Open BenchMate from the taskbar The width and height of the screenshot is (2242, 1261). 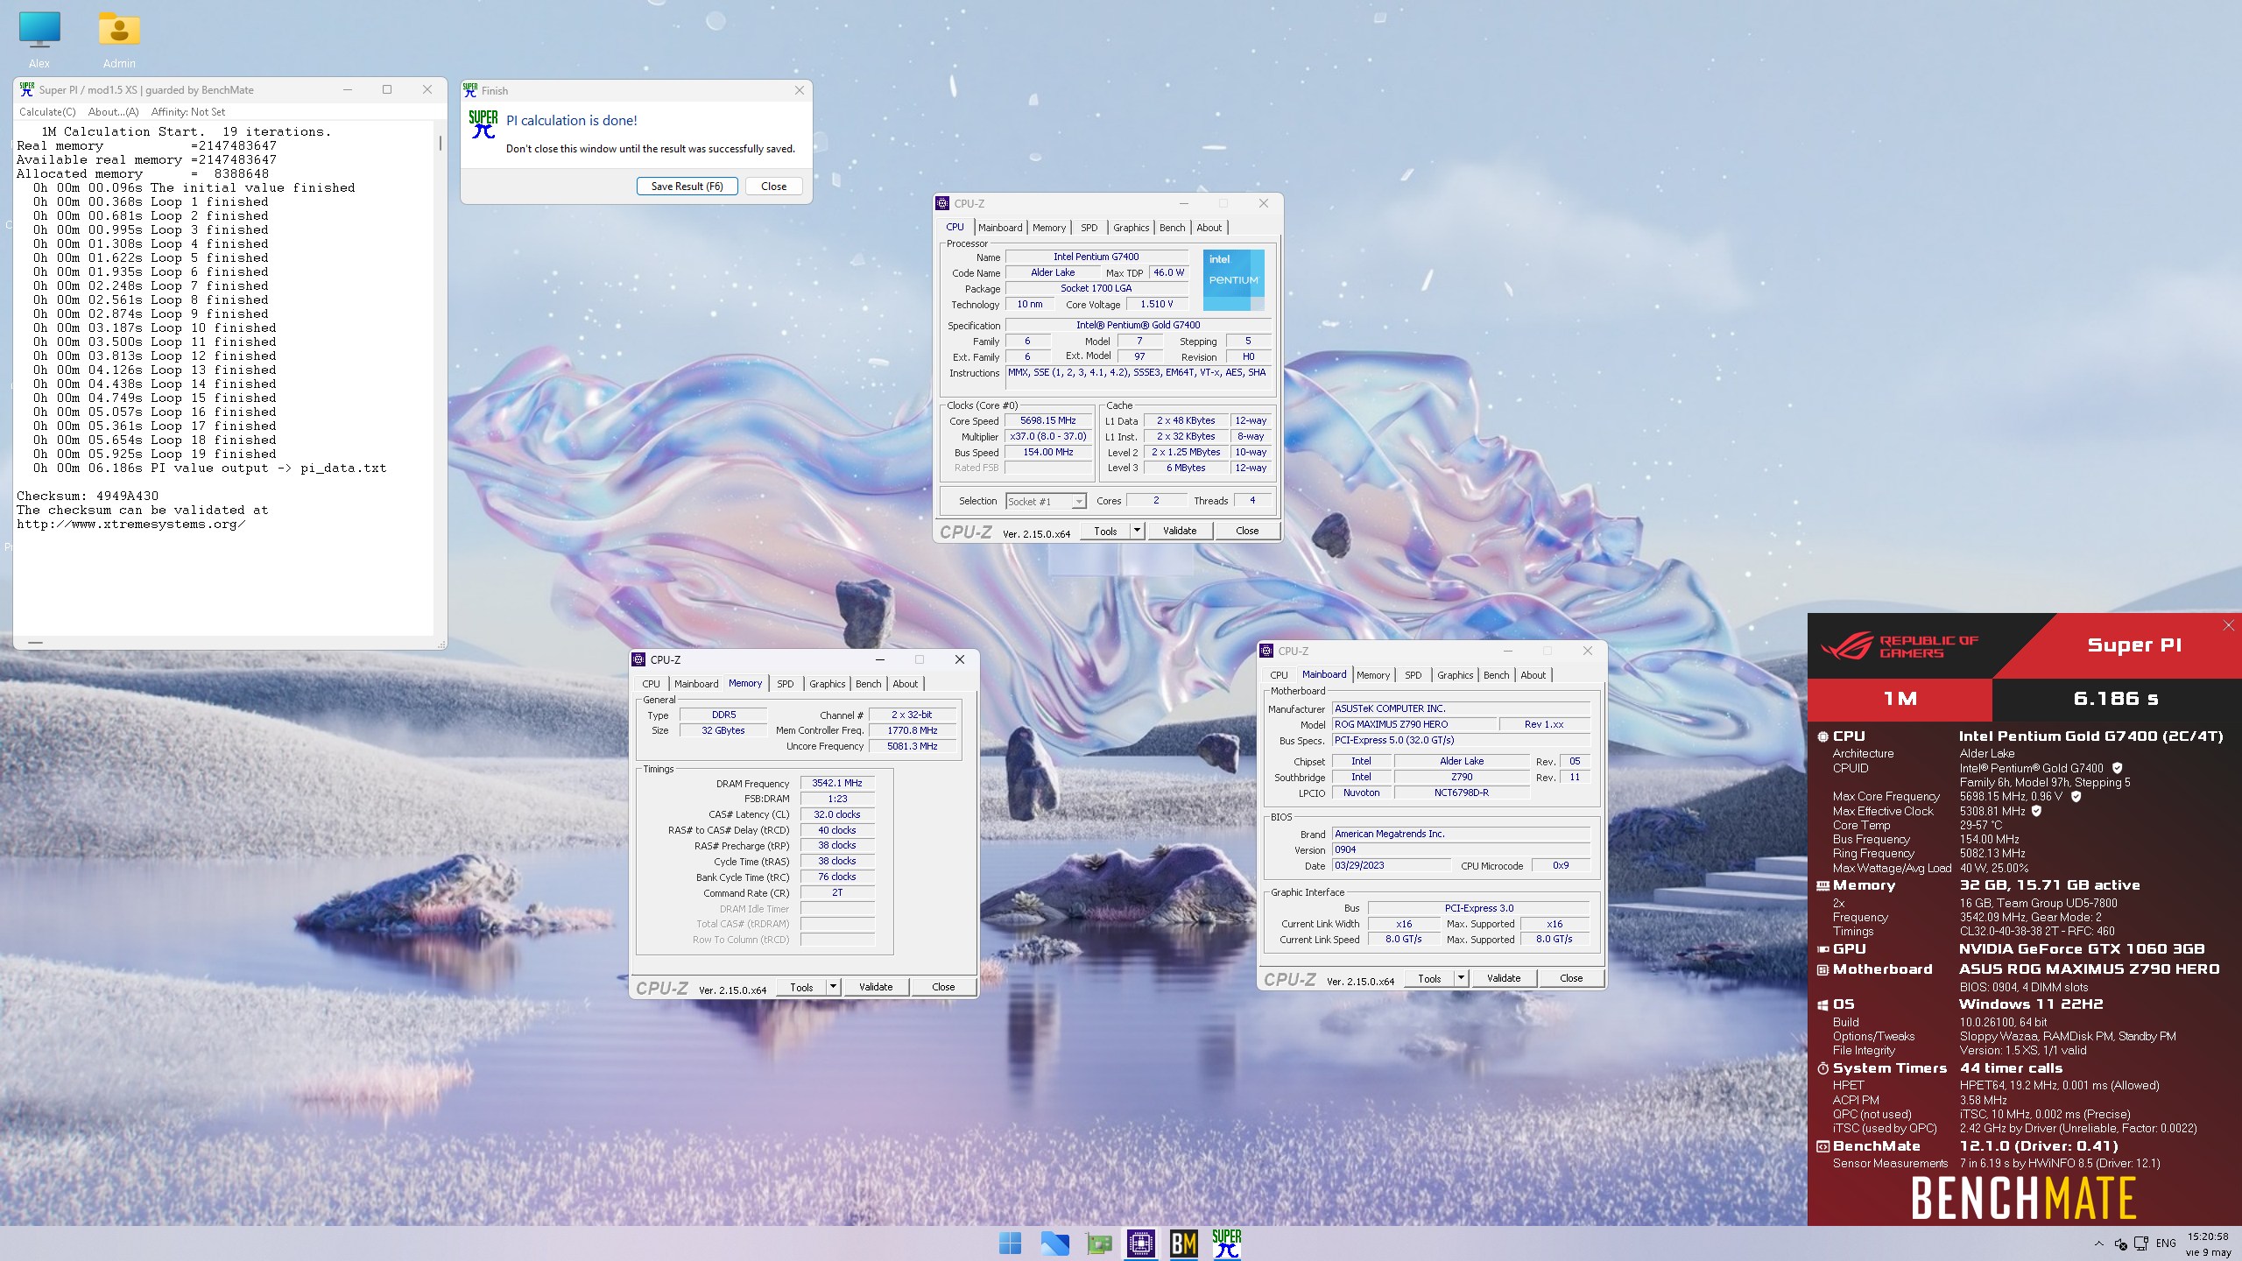click(1184, 1243)
